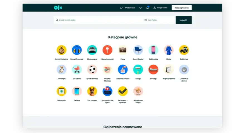Open Zdrowie i Uroda perfume icon

click(x=123, y=70)
